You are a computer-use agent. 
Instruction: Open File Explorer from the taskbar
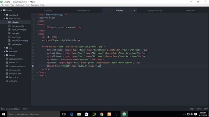tap(79, 114)
